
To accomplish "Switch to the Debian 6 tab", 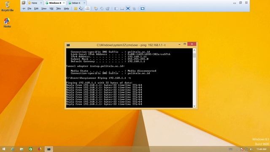I will (x=76, y=3).
